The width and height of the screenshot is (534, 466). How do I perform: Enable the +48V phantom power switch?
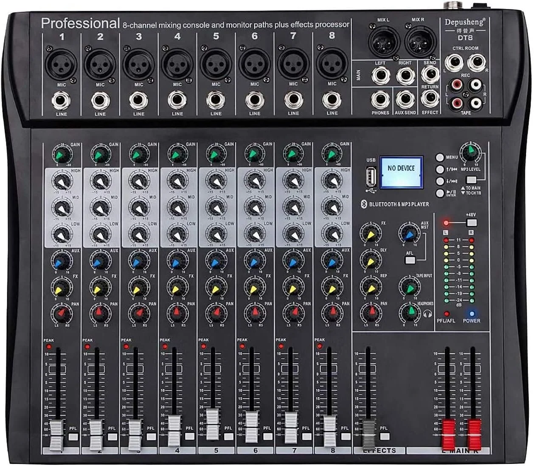[471, 223]
